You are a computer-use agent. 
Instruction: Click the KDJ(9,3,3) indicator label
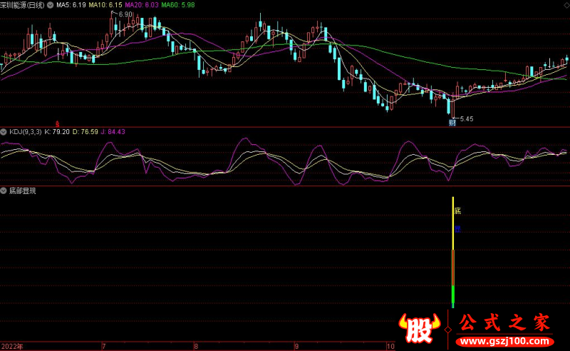click(x=24, y=132)
